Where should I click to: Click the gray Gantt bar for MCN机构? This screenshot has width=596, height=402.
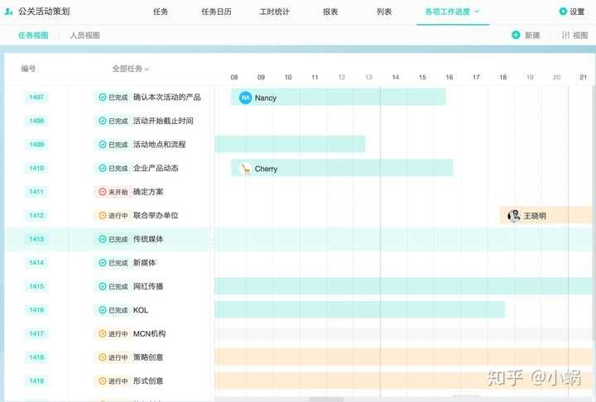pos(403,333)
